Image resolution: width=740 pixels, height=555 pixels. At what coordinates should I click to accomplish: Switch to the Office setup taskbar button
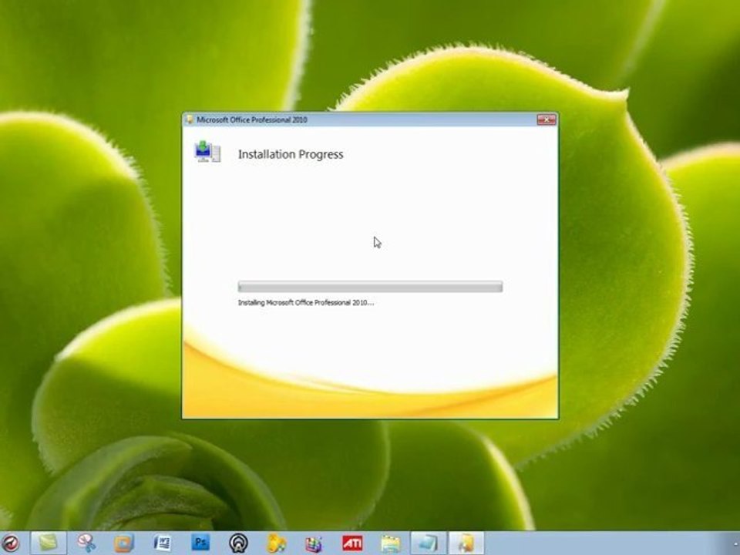(466, 543)
